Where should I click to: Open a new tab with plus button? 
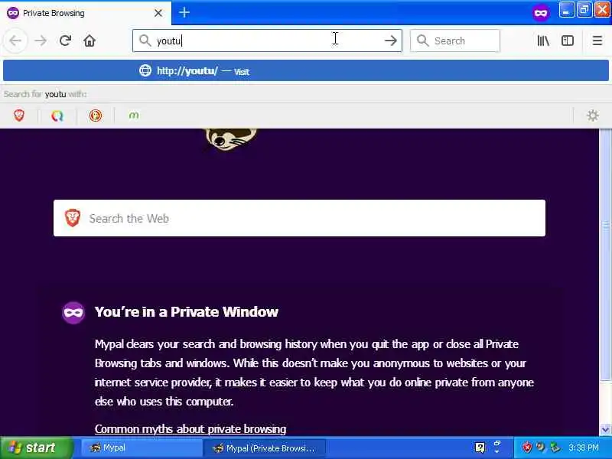coord(184,12)
